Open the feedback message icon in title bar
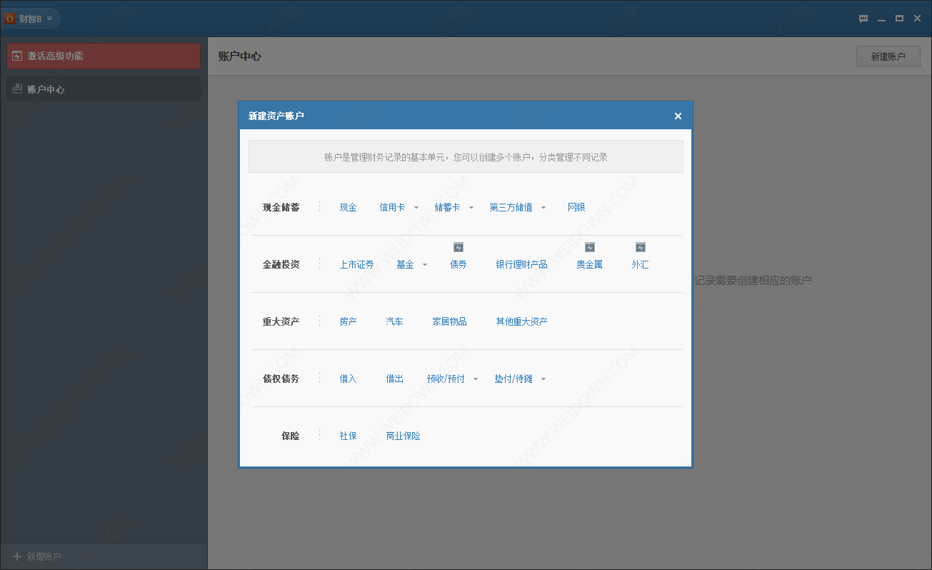This screenshot has height=570, width=932. [x=863, y=19]
